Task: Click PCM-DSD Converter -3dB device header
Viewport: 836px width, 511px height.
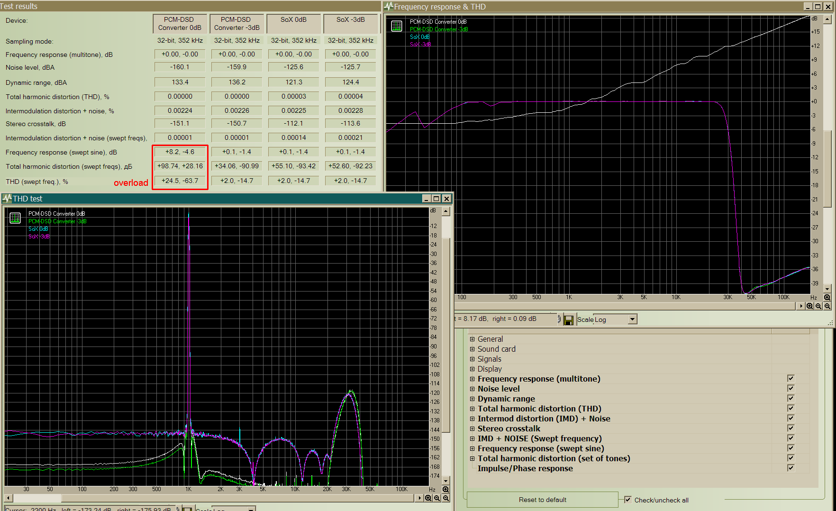Action: 236,24
